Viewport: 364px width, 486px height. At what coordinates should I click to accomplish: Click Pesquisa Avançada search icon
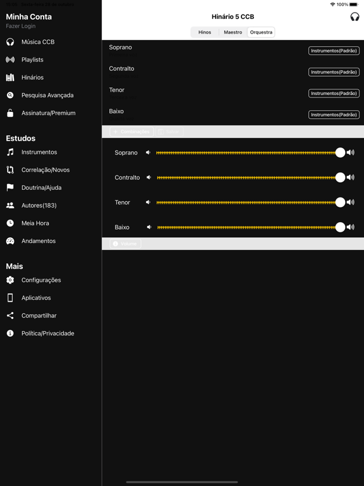pyautogui.click(x=10, y=95)
